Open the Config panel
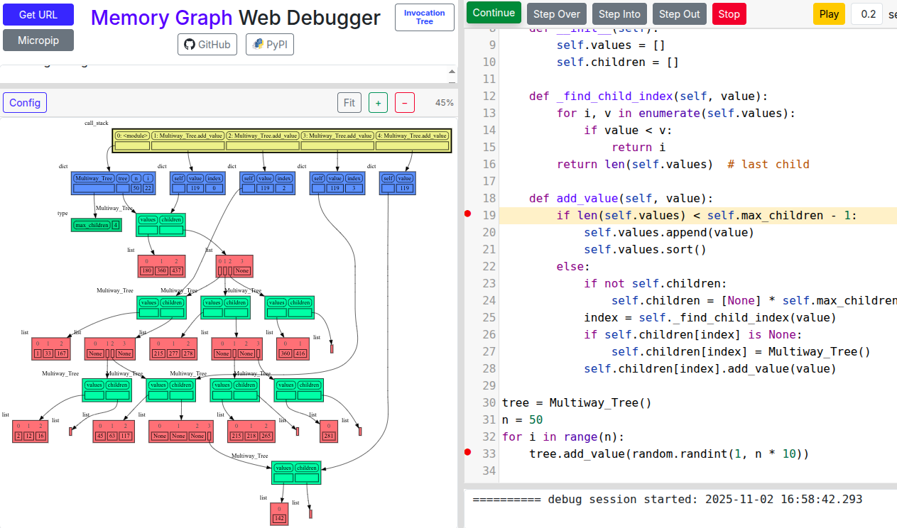Viewport: 897px width, 528px height. point(25,103)
